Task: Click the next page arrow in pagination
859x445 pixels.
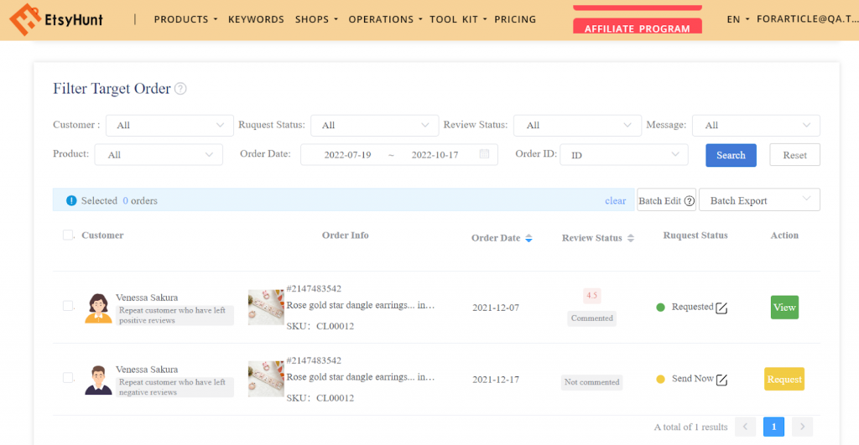Action: 802,427
